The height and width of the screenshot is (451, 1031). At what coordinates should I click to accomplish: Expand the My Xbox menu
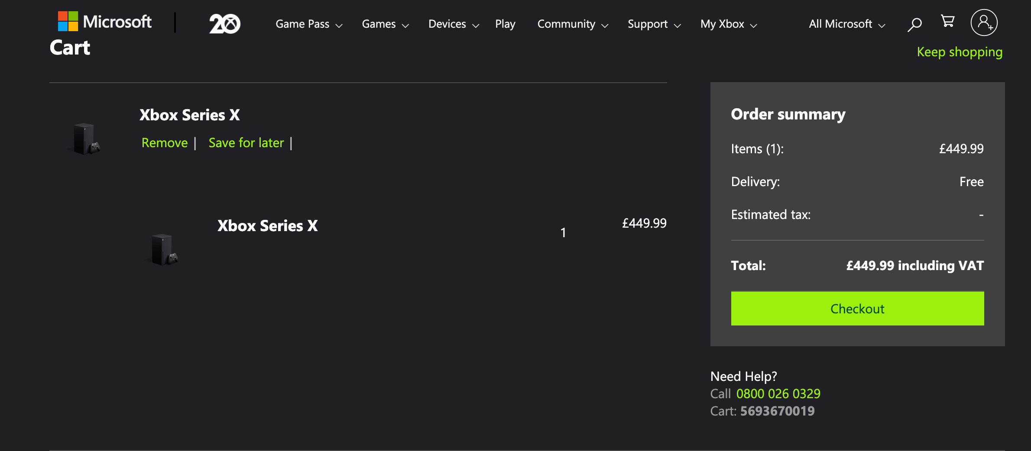click(728, 24)
